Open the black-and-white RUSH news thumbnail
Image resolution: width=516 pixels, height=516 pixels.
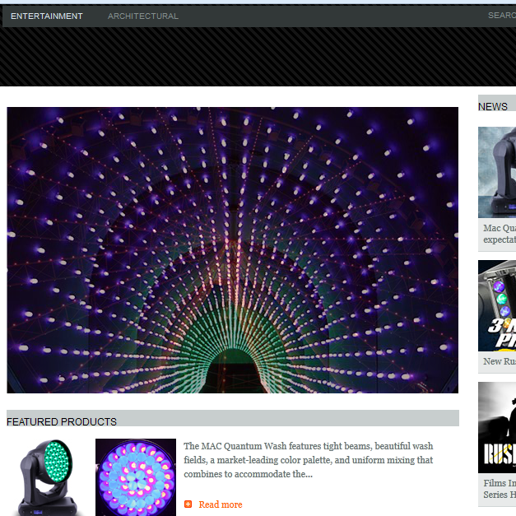coord(497,427)
